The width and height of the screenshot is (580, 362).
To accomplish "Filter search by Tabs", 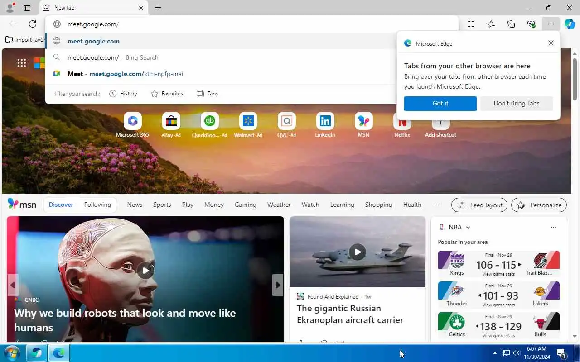I will (207, 94).
